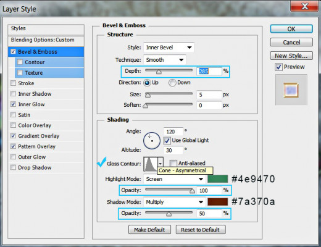Click the Gloss Contour curve thumbnail
Screen dimensions: 321x247
click(x=151, y=164)
